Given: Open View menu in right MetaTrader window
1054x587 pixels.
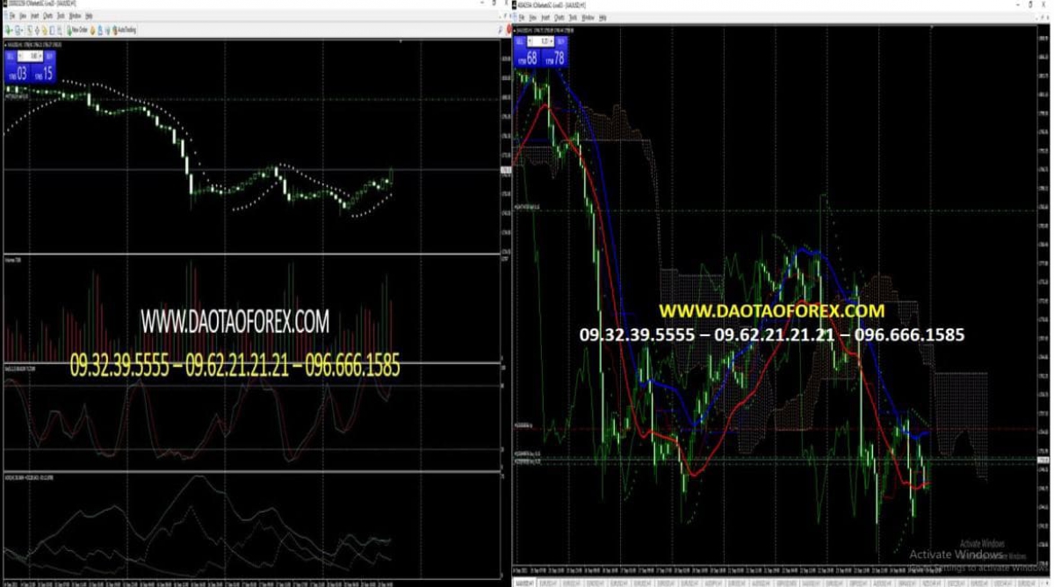Looking at the screenshot, I should (532, 18).
